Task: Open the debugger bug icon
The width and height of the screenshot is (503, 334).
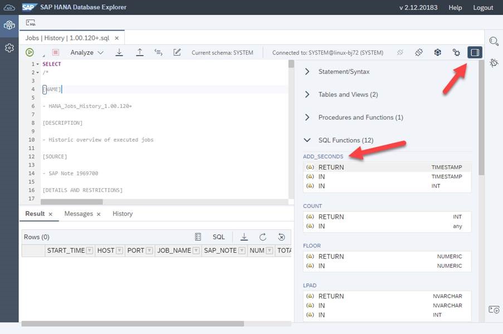Action: pyautogui.click(x=494, y=62)
